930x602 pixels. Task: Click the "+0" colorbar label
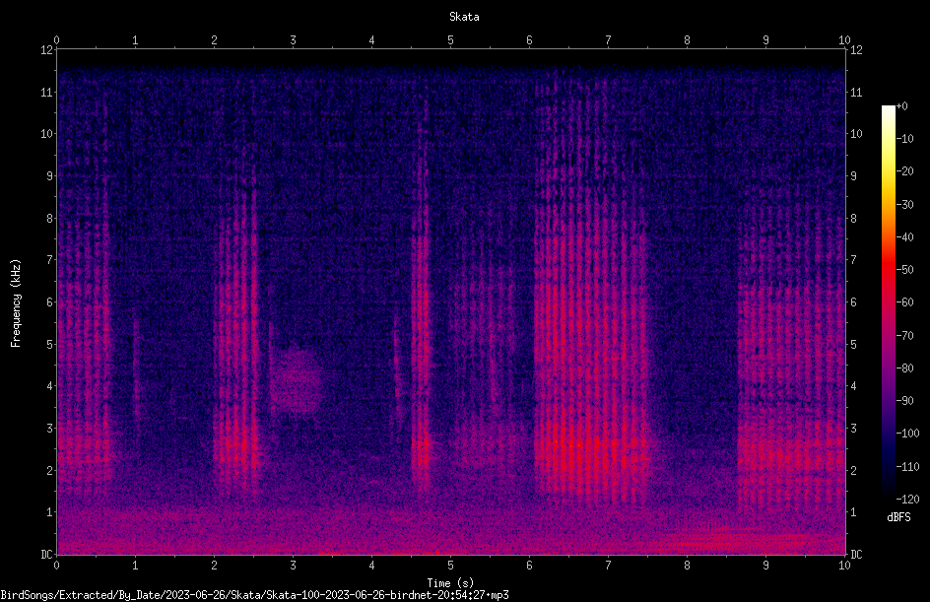tap(901, 106)
